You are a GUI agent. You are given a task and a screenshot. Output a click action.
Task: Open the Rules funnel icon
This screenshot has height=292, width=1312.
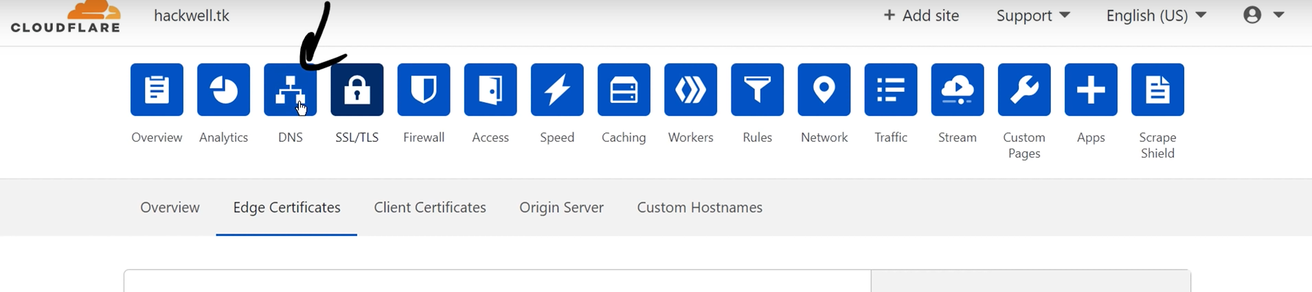point(757,90)
